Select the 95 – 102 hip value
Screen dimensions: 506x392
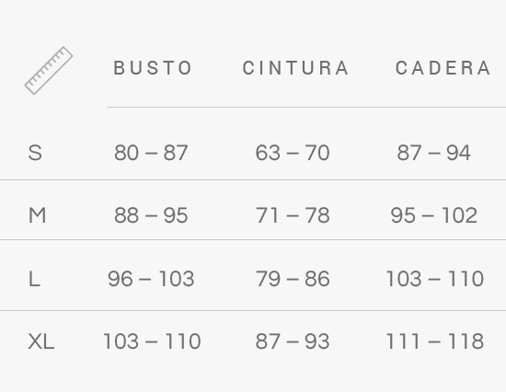point(434,215)
